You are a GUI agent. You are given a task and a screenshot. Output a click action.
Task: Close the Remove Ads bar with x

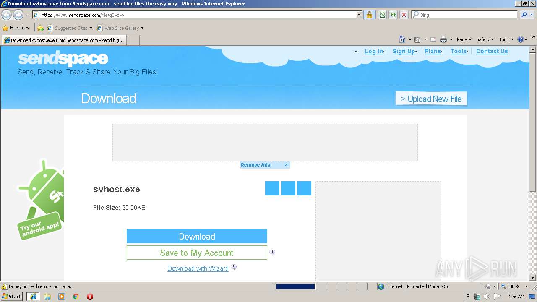click(286, 165)
